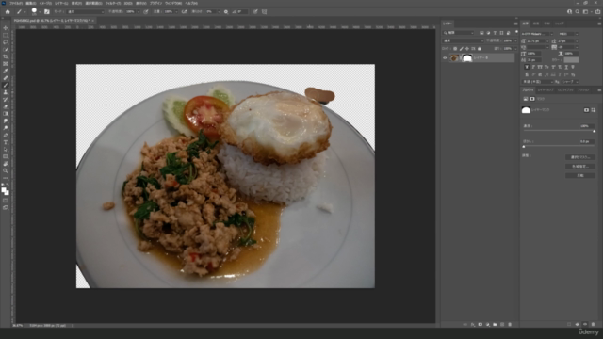Click the search icon at top right
Screen dimensions: 603x339
click(x=578, y=12)
